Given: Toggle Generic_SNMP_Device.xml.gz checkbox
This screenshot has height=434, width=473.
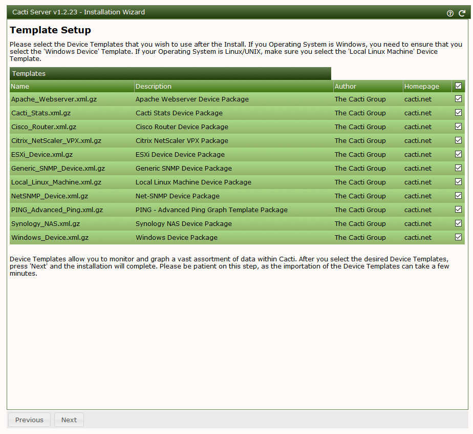Looking at the screenshot, I should [x=458, y=168].
